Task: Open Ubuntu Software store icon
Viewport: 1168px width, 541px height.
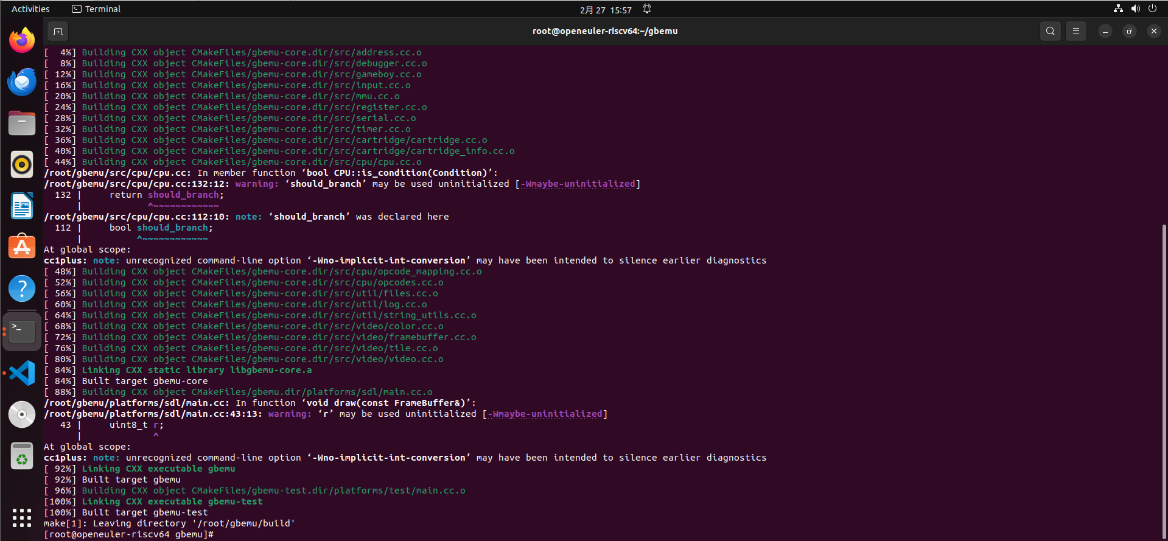Action: (x=22, y=247)
